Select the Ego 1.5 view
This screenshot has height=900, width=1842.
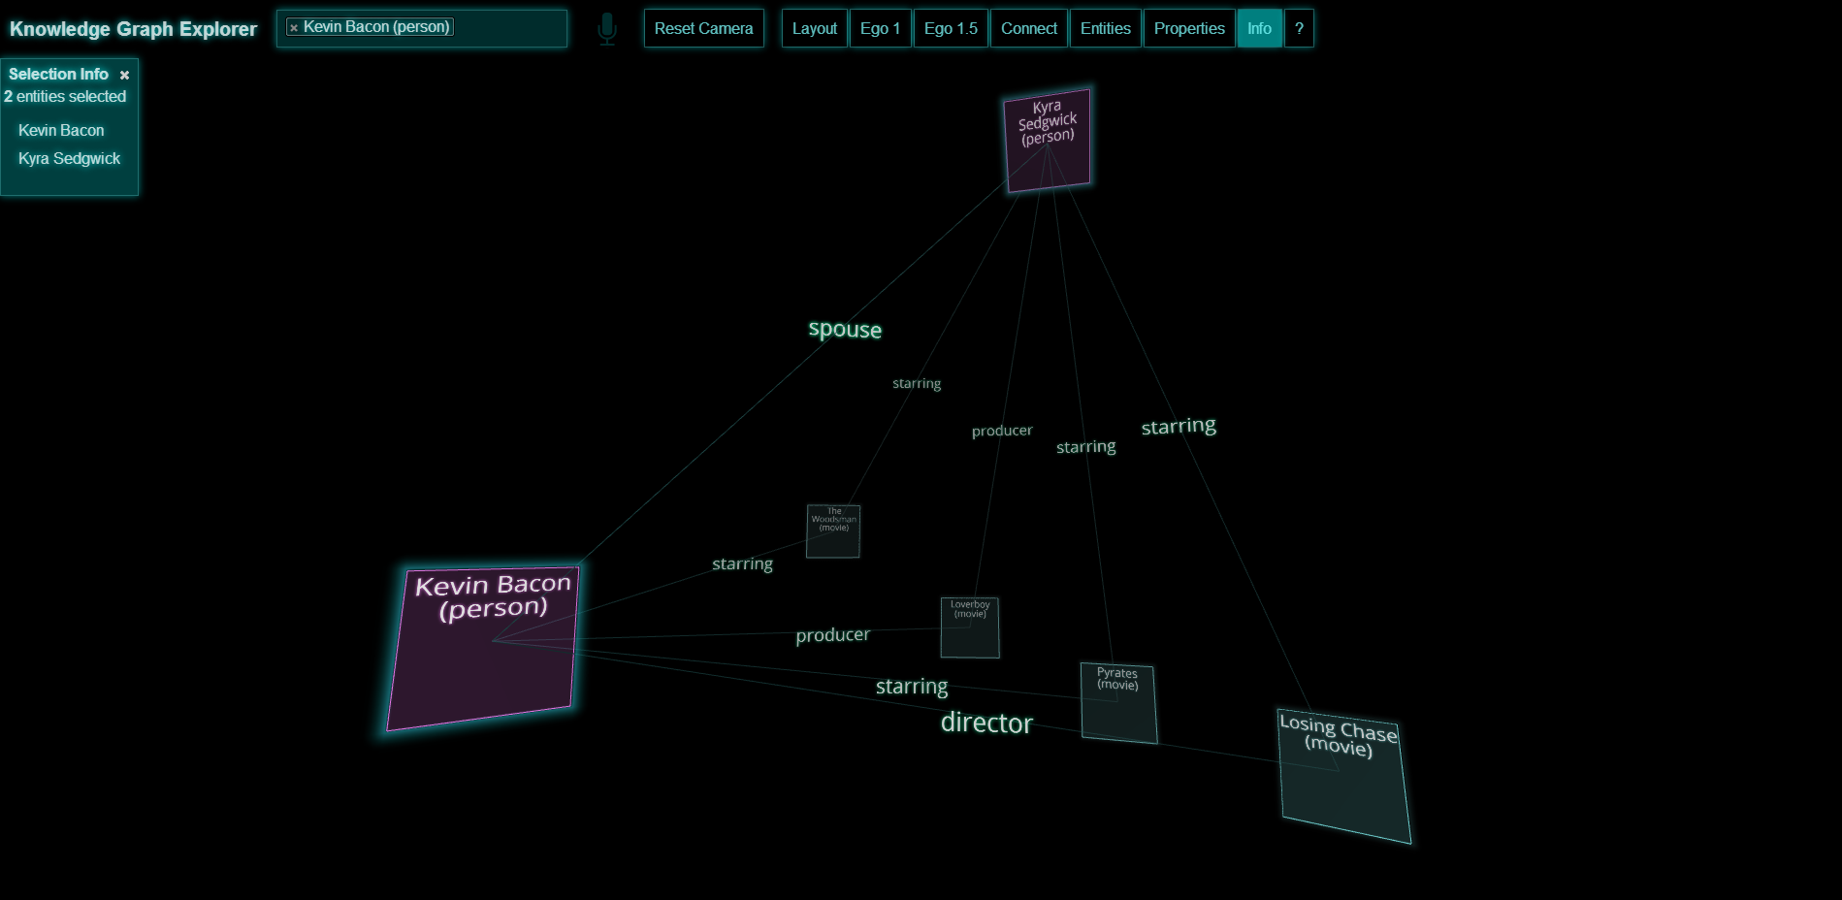tap(951, 28)
